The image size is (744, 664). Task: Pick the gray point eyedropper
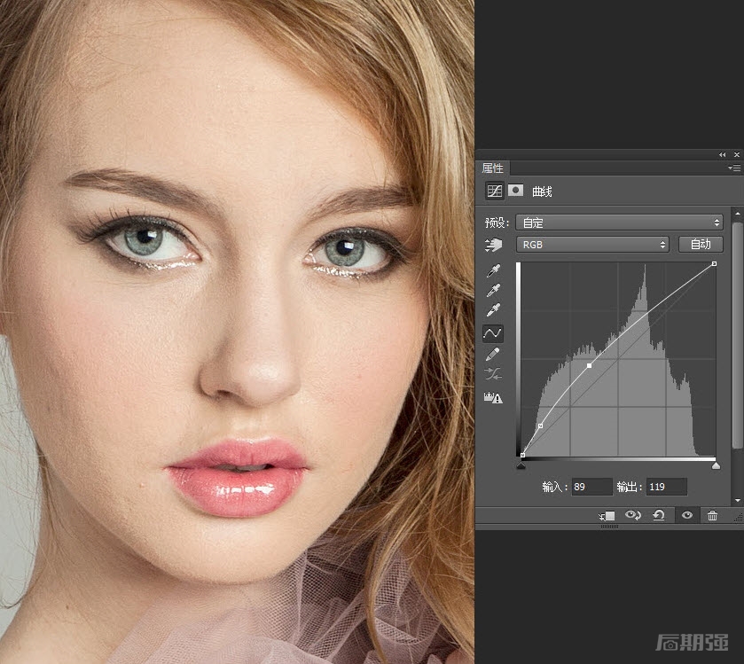(493, 290)
